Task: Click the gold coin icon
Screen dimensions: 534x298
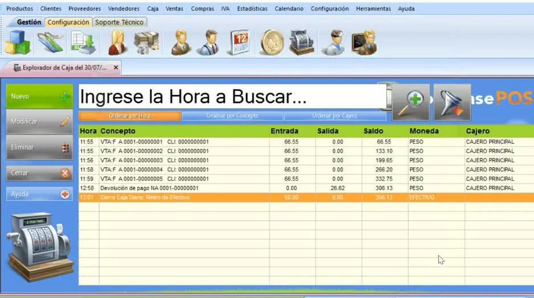Action: (x=272, y=43)
